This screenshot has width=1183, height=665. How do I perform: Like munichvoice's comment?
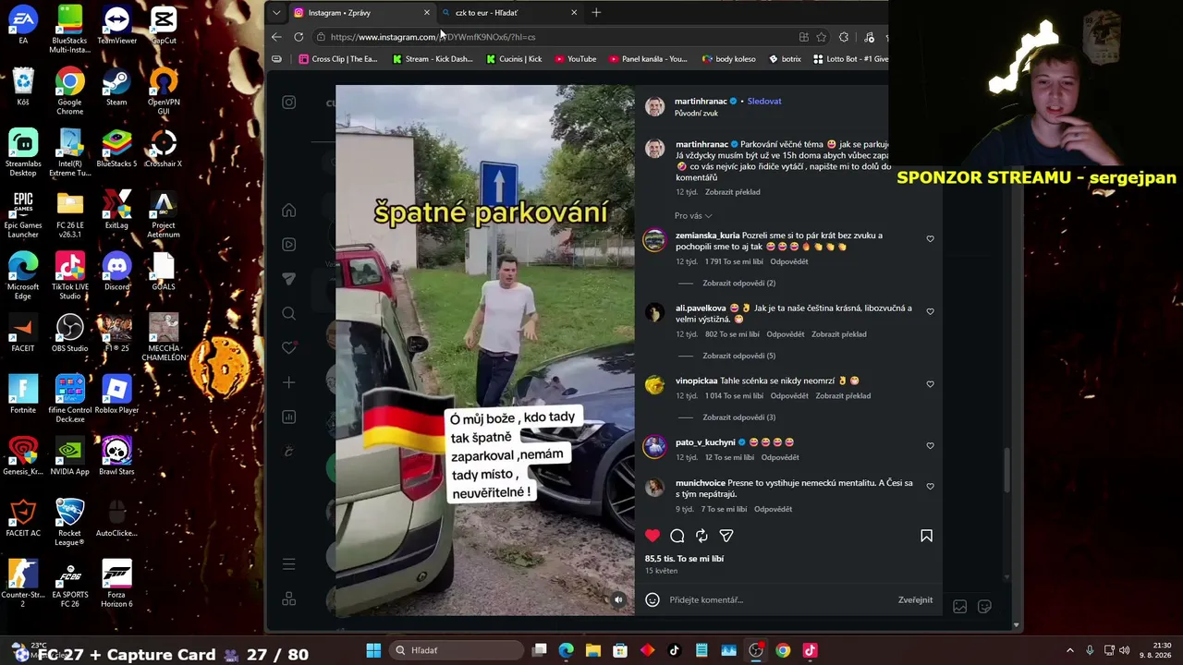click(x=930, y=487)
